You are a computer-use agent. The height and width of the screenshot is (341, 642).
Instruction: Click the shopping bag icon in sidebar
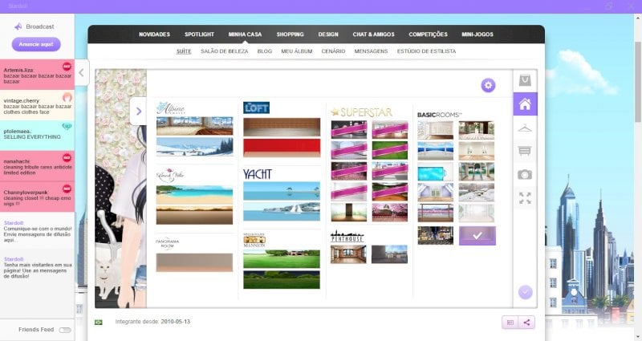[x=525, y=80]
